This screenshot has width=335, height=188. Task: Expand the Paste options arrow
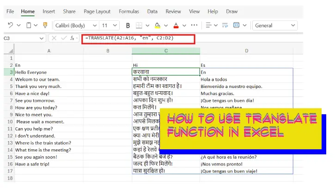pyautogui.click(x=36, y=26)
